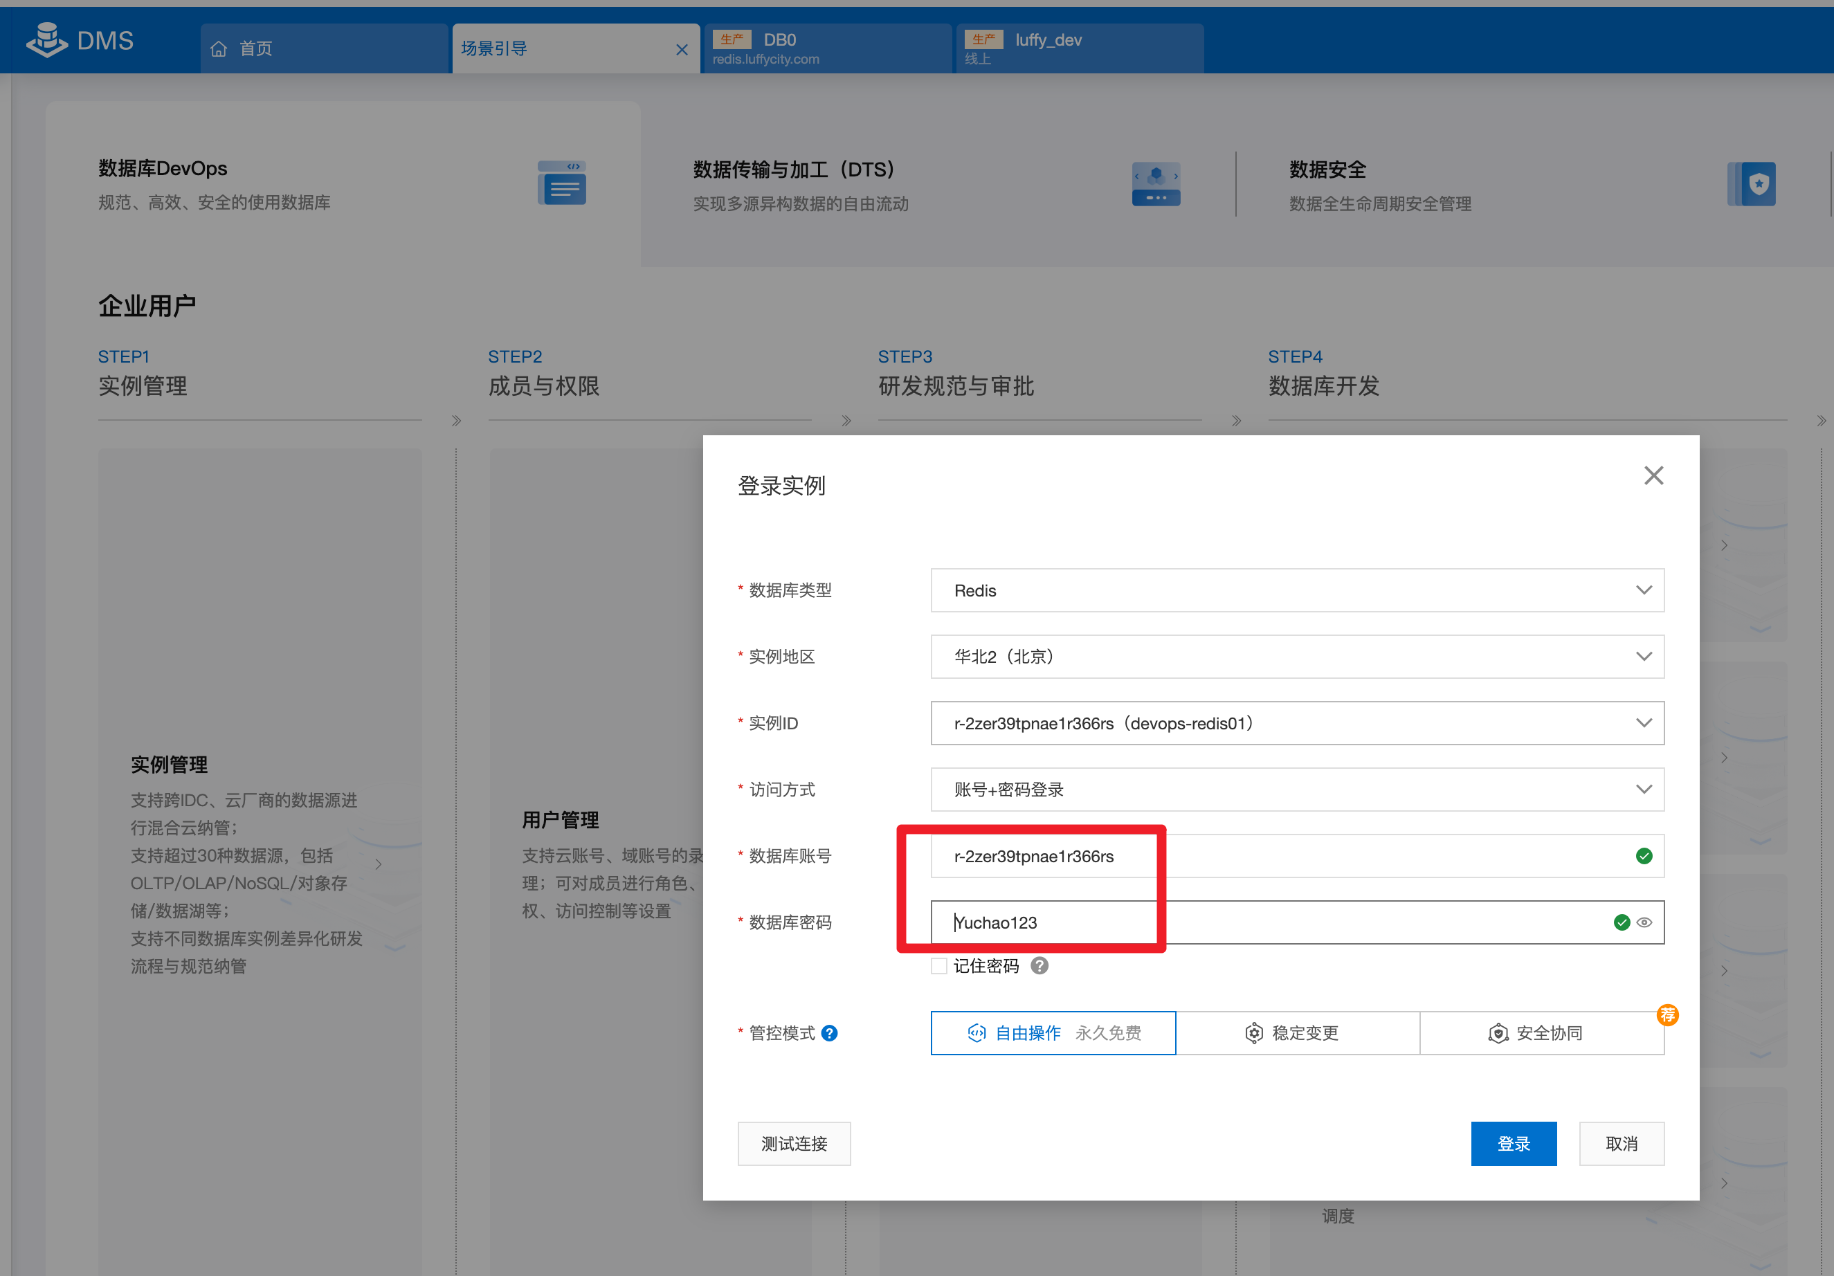The image size is (1834, 1276).
Task: Open the 数据库类型 Redis dropdown
Action: point(1296,591)
